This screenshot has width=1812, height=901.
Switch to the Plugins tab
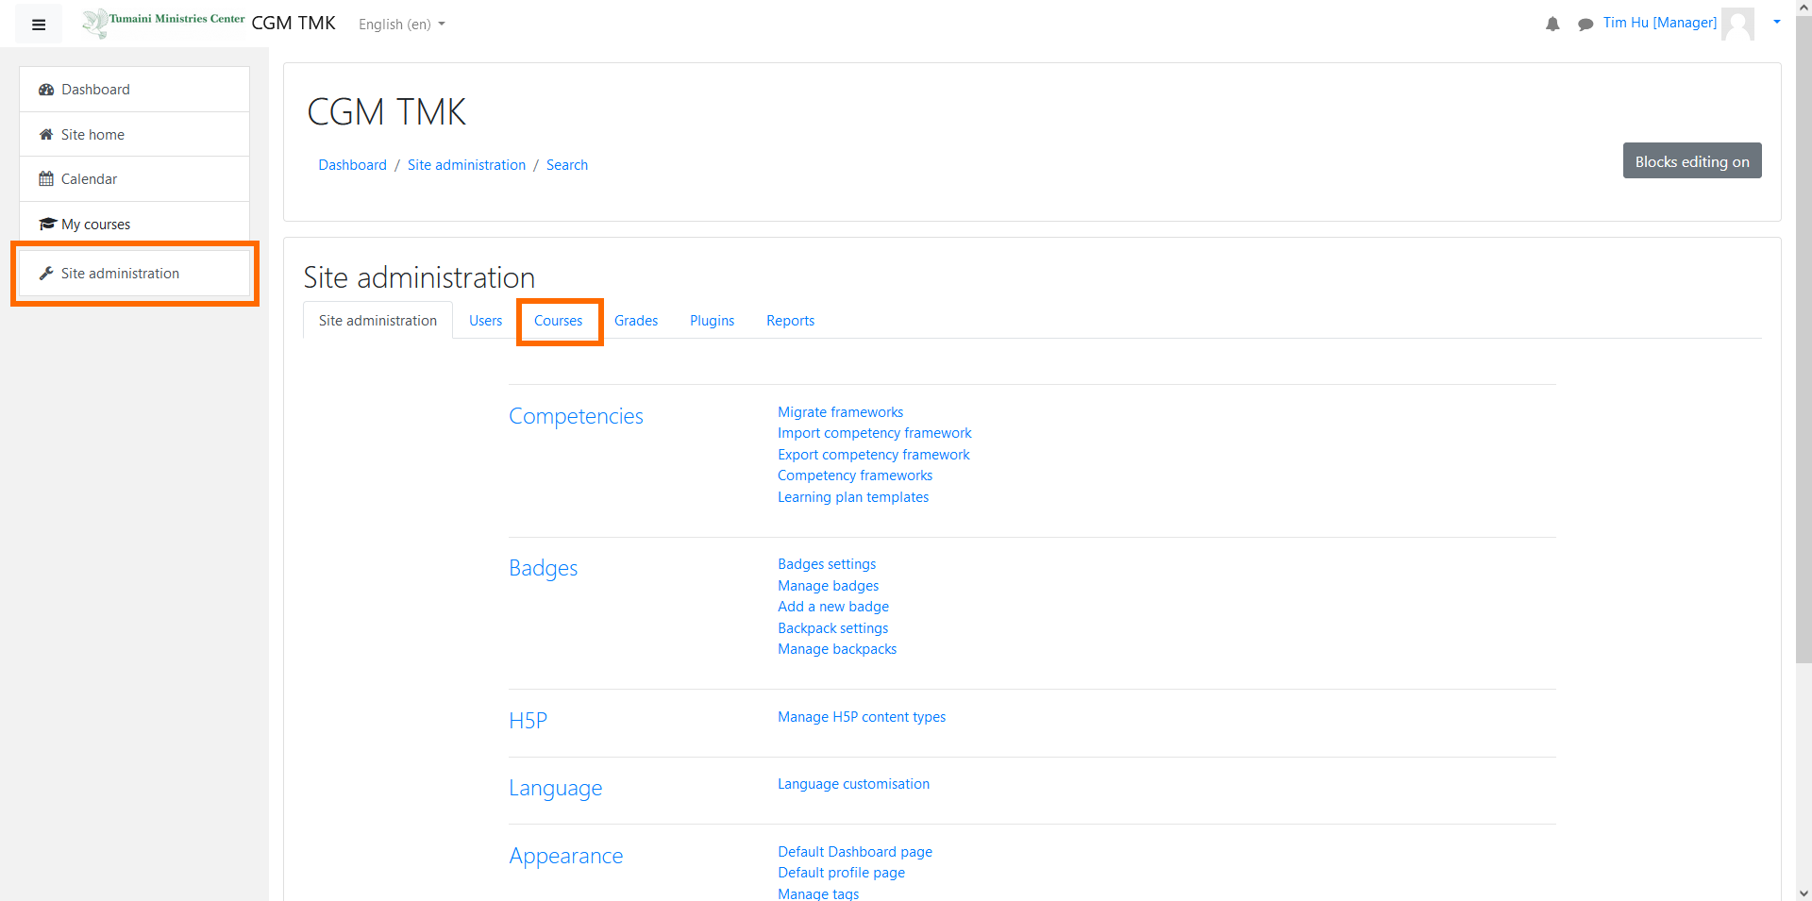pos(712,321)
